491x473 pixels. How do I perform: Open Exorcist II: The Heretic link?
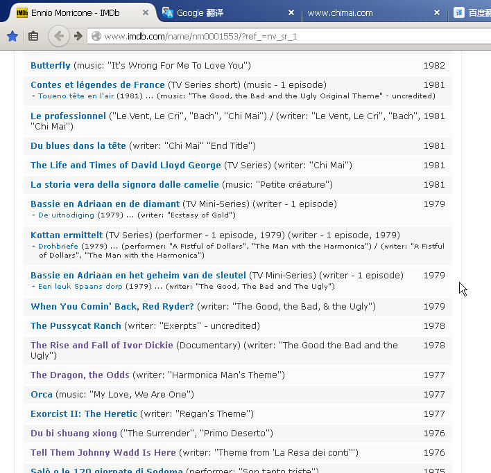84,414
